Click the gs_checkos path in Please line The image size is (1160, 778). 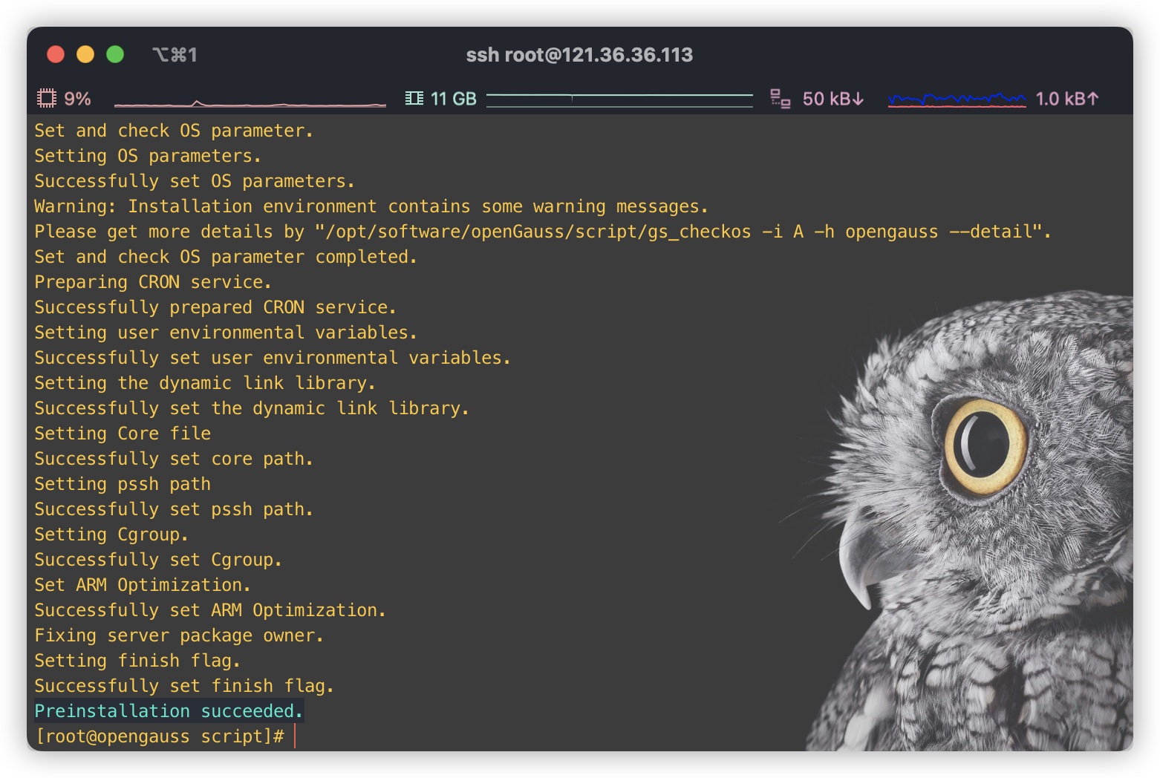pos(538,232)
